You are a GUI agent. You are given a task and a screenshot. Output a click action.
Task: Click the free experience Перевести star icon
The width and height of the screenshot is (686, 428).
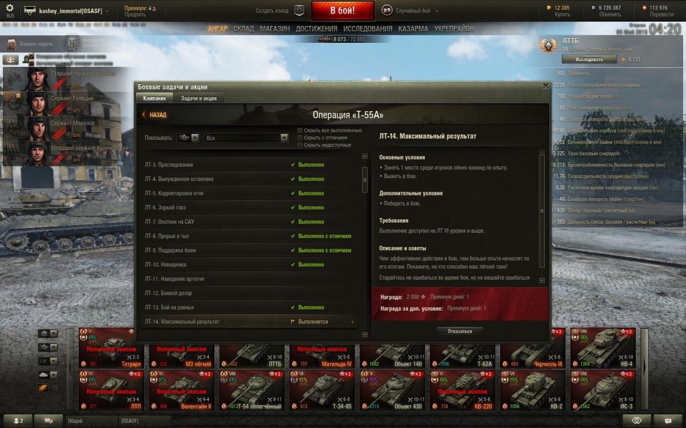coord(644,7)
